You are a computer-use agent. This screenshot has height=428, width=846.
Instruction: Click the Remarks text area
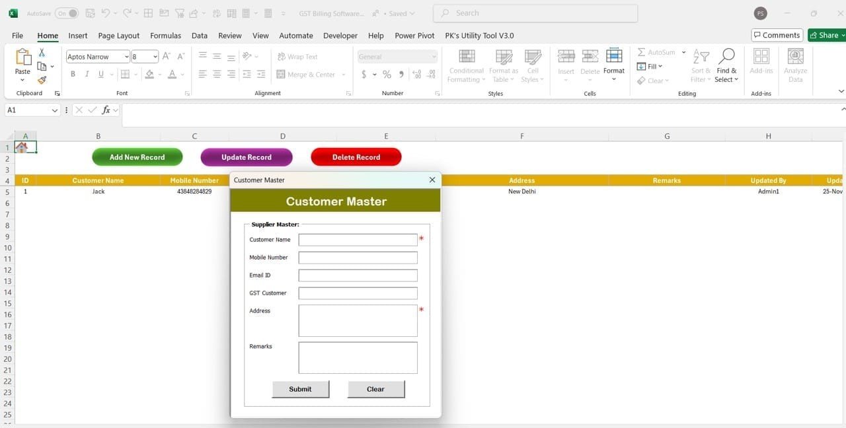pos(358,358)
